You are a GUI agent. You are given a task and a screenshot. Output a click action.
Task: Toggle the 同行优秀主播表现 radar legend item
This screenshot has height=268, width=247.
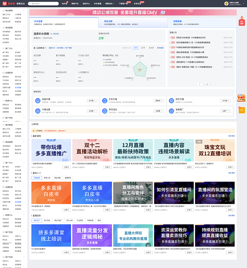coord(110,65)
